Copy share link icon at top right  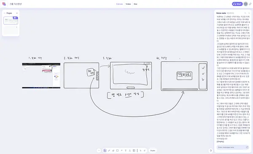point(250,4)
